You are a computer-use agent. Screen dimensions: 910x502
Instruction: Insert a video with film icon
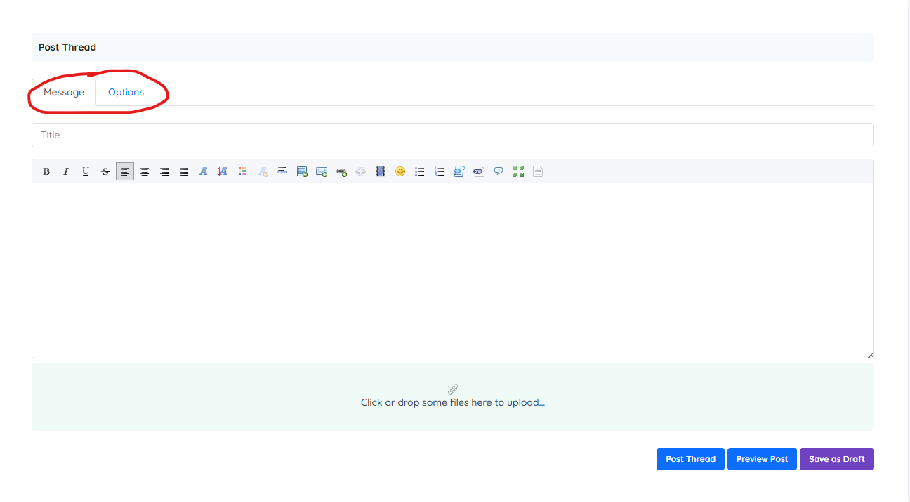(x=381, y=171)
